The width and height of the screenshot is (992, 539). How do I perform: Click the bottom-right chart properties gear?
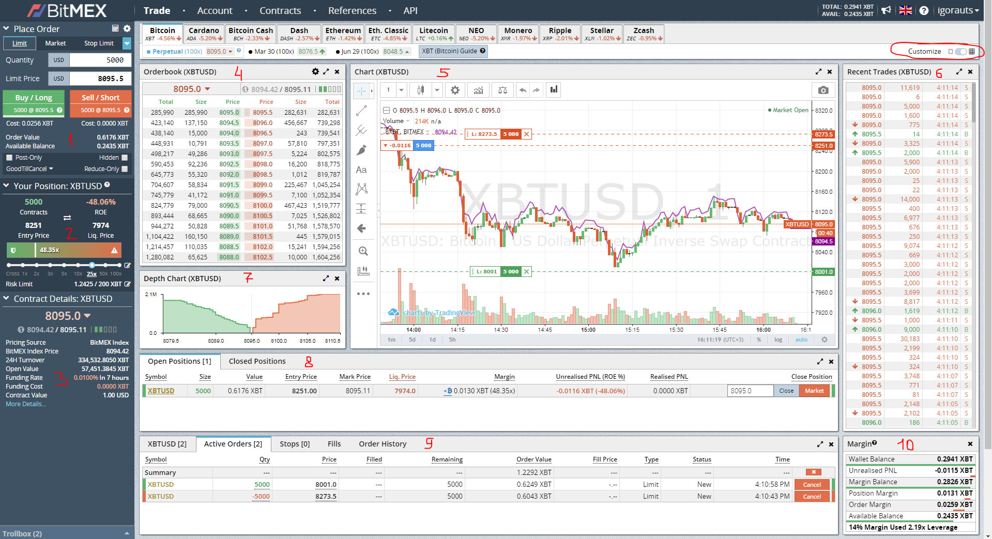tap(825, 340)
